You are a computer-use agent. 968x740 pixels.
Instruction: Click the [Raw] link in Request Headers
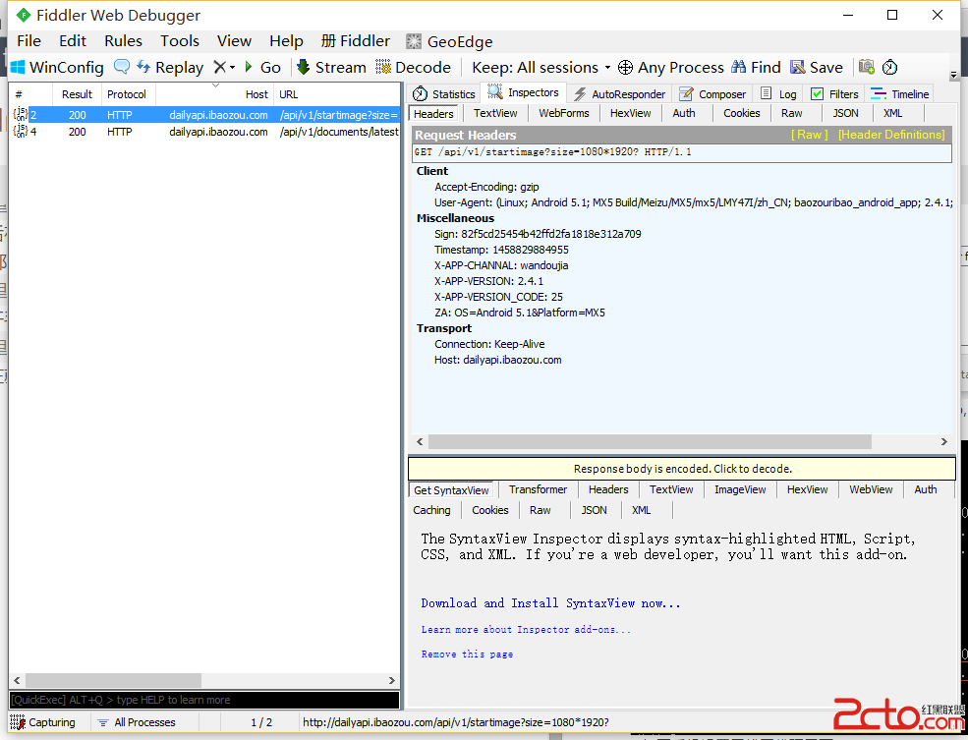click(x=810, y=135)
